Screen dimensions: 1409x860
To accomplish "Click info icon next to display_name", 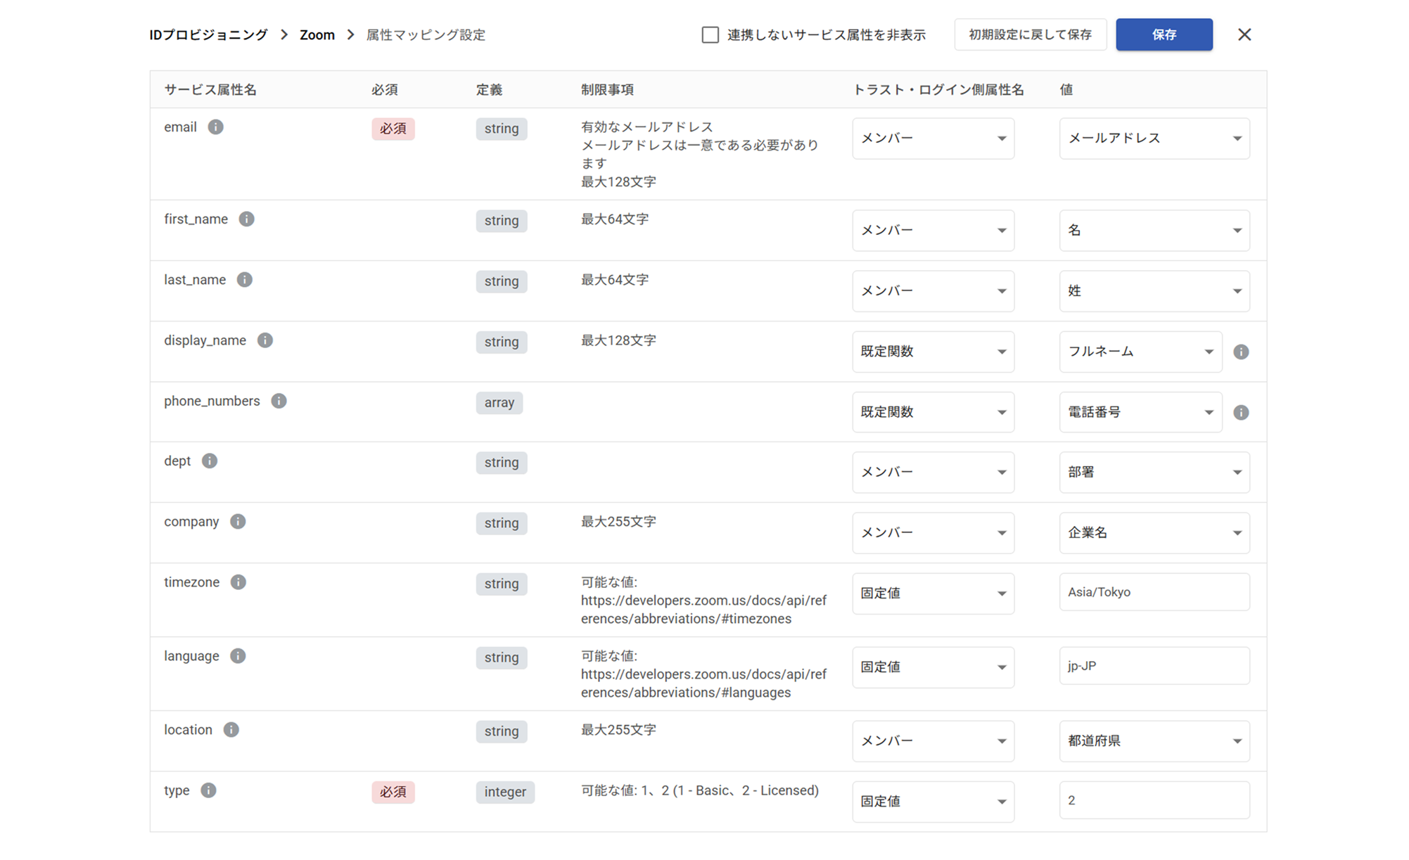I will point(264,340).
